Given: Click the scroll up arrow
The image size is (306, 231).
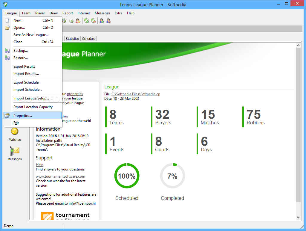Looking at the screenshot, I should (298, 45).
